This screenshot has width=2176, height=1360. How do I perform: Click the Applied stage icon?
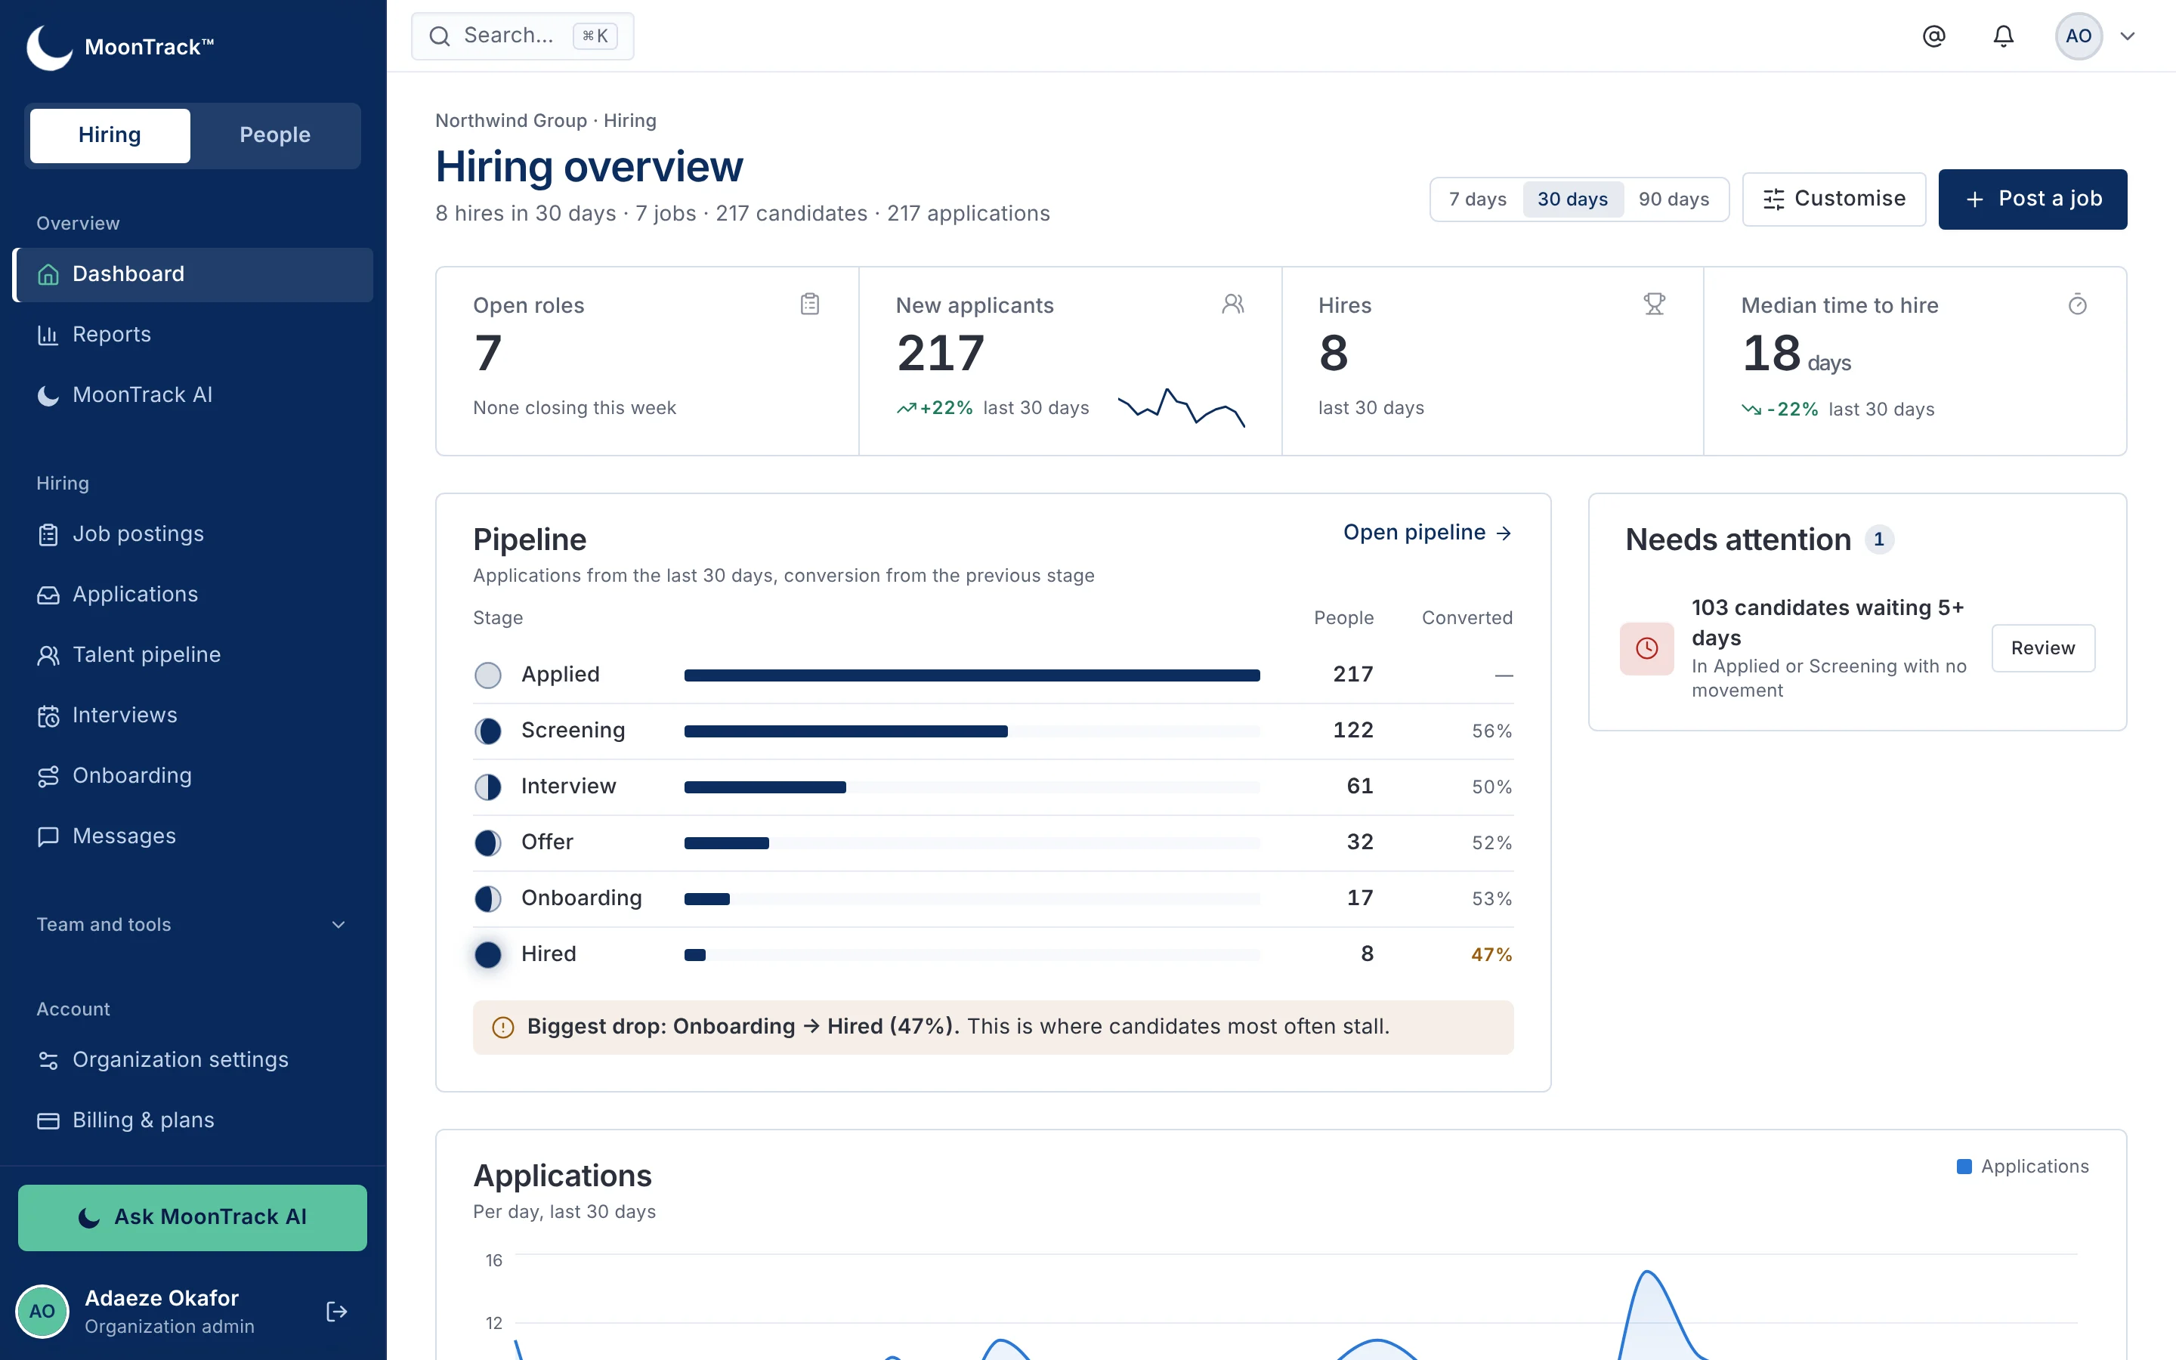tap(487, 675)
